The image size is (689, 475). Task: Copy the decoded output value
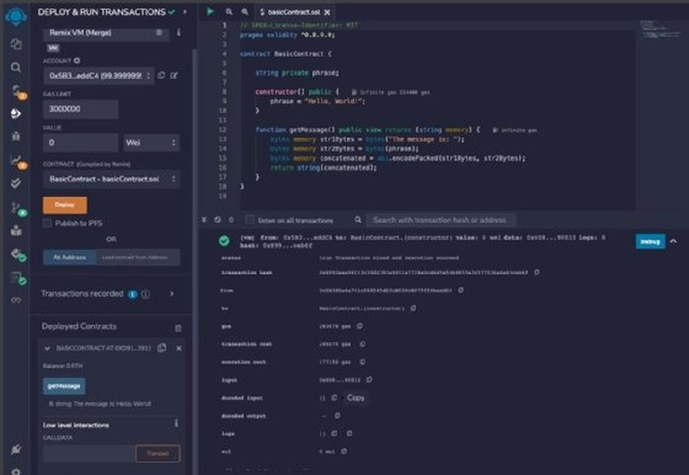pyautogui.click(x=337, y=416)
